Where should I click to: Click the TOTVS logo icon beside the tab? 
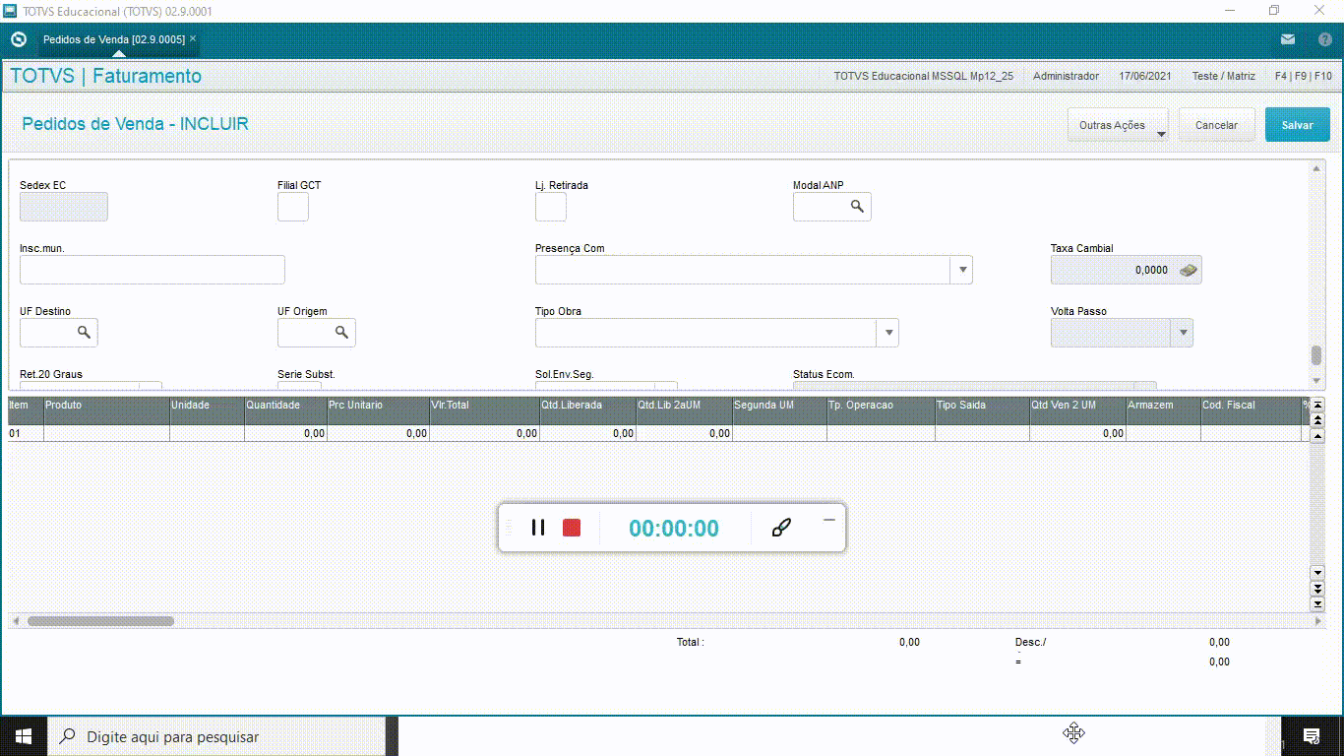pyautogui.click(x=18, y=39)
